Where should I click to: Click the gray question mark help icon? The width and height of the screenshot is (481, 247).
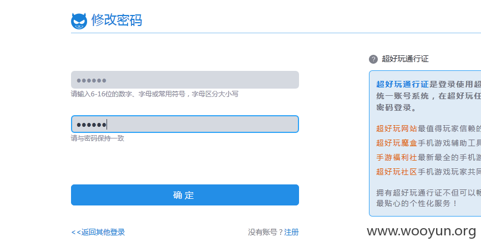pyautogui.click(x=373, y=59)
